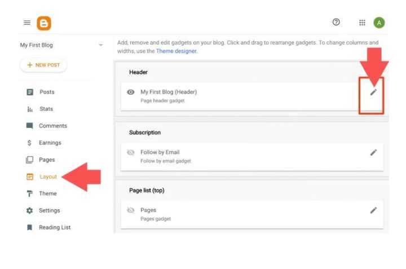The image size is (406, 269).
Task: Edit the Follow by Email gadget
Action: (x=373, y=152)
